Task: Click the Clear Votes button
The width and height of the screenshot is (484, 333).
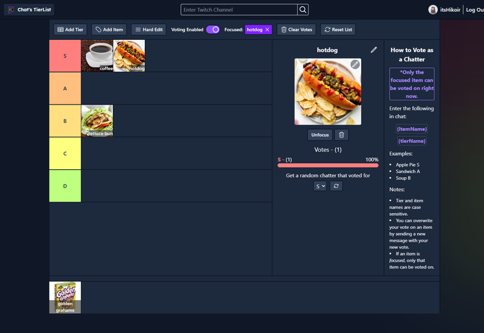Action: [x=296, y=29]
